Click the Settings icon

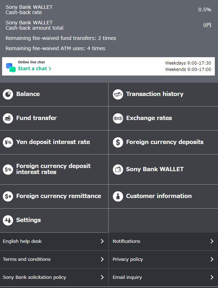[8, 220]
